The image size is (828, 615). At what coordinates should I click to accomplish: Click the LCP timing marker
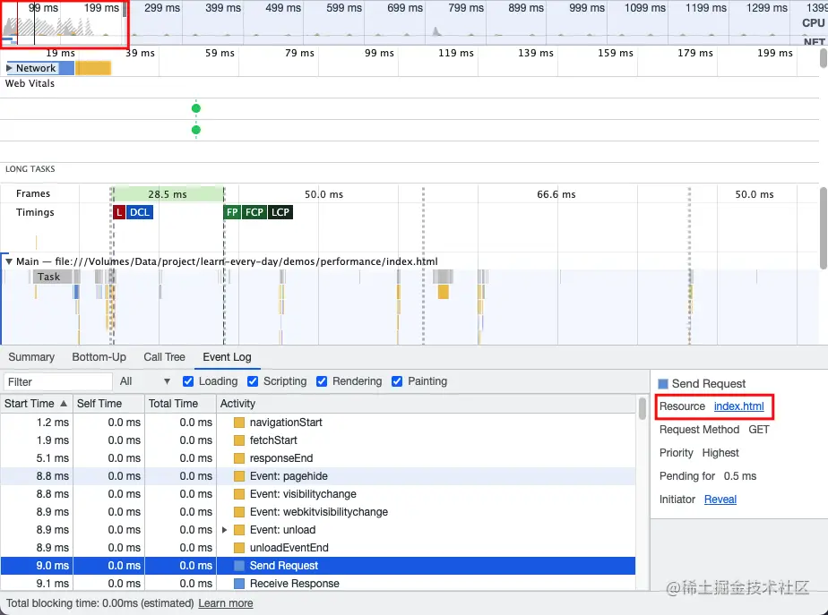280,212
